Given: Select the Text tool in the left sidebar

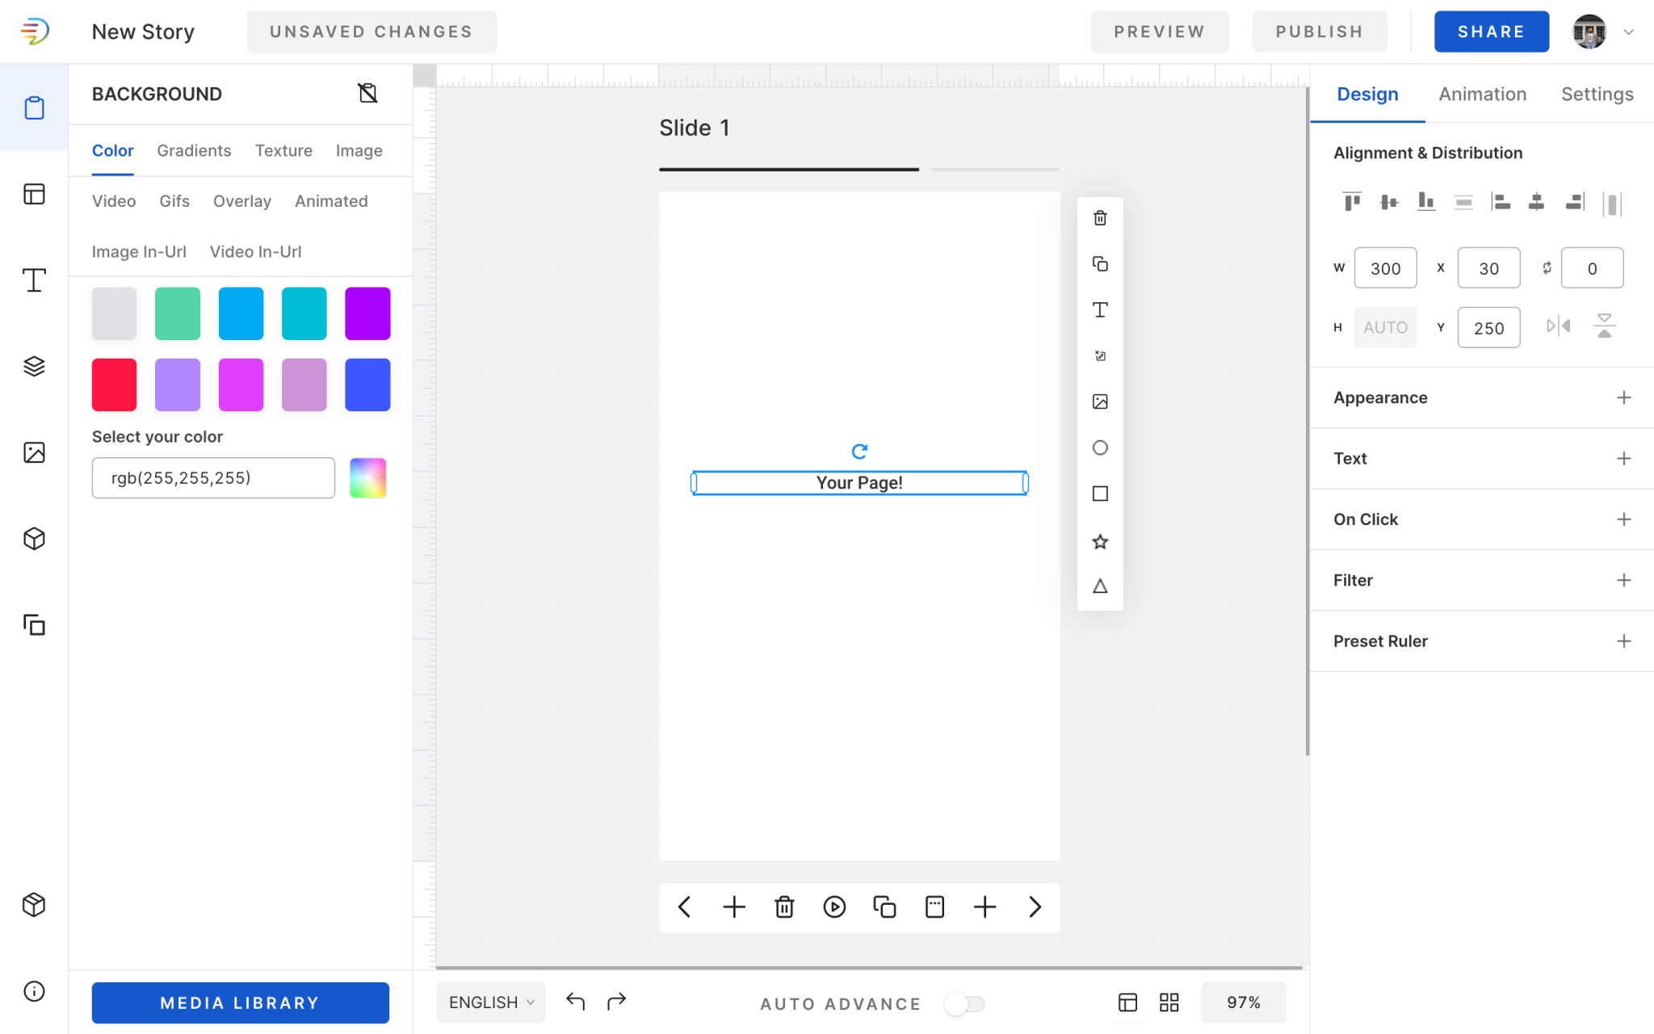Looking at the screenshot, I should (33, 281).
